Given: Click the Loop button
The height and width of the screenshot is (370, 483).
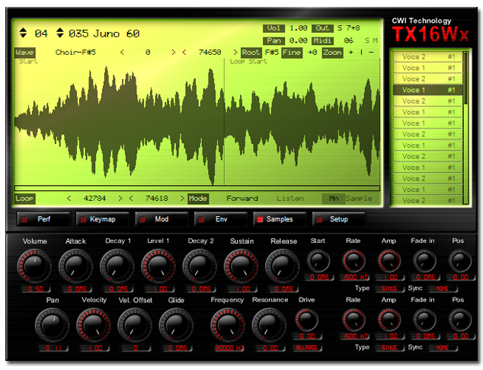Looking at the screenshot, I should [x=24, y=199].
